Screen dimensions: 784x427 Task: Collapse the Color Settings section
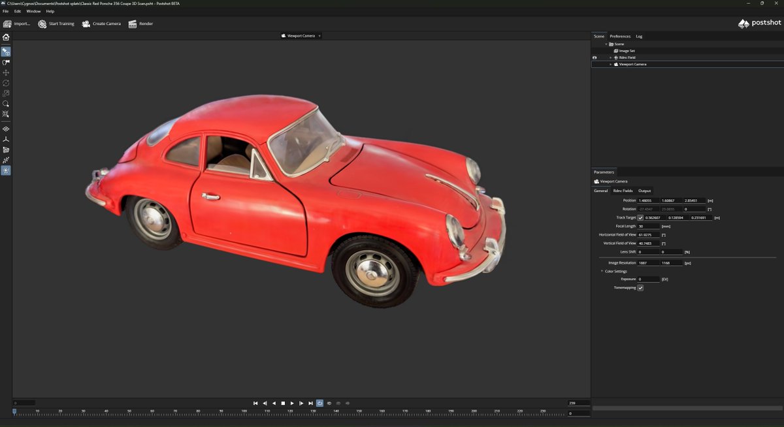602,271
